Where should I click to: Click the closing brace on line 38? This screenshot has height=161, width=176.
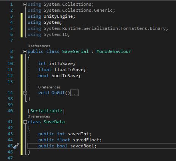[x=29, y=99]
